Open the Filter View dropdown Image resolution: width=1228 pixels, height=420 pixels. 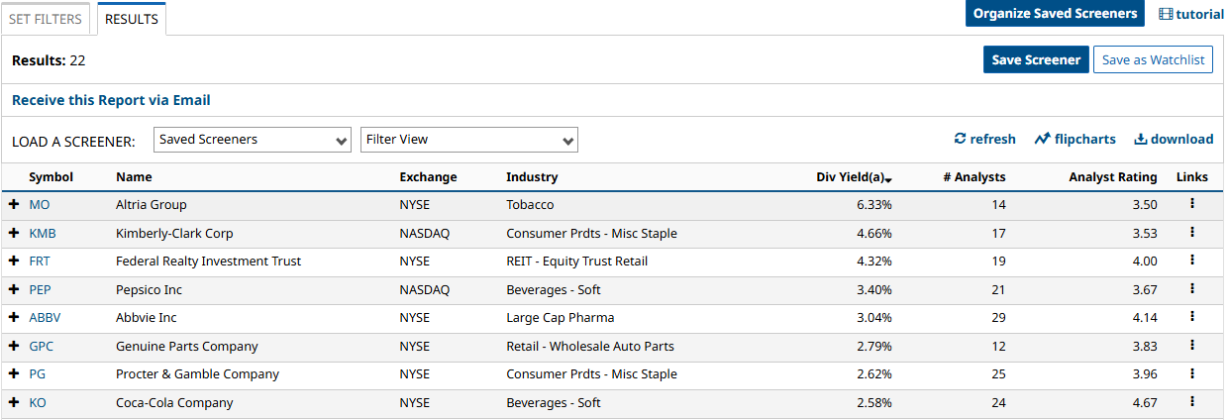tap(469, 140)
